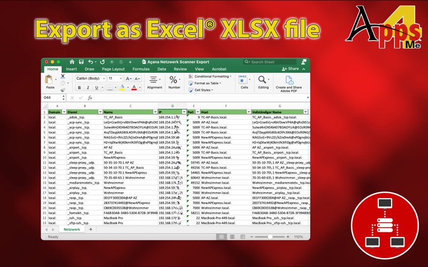Expand the formula bar with the arrow

point(308,98)
